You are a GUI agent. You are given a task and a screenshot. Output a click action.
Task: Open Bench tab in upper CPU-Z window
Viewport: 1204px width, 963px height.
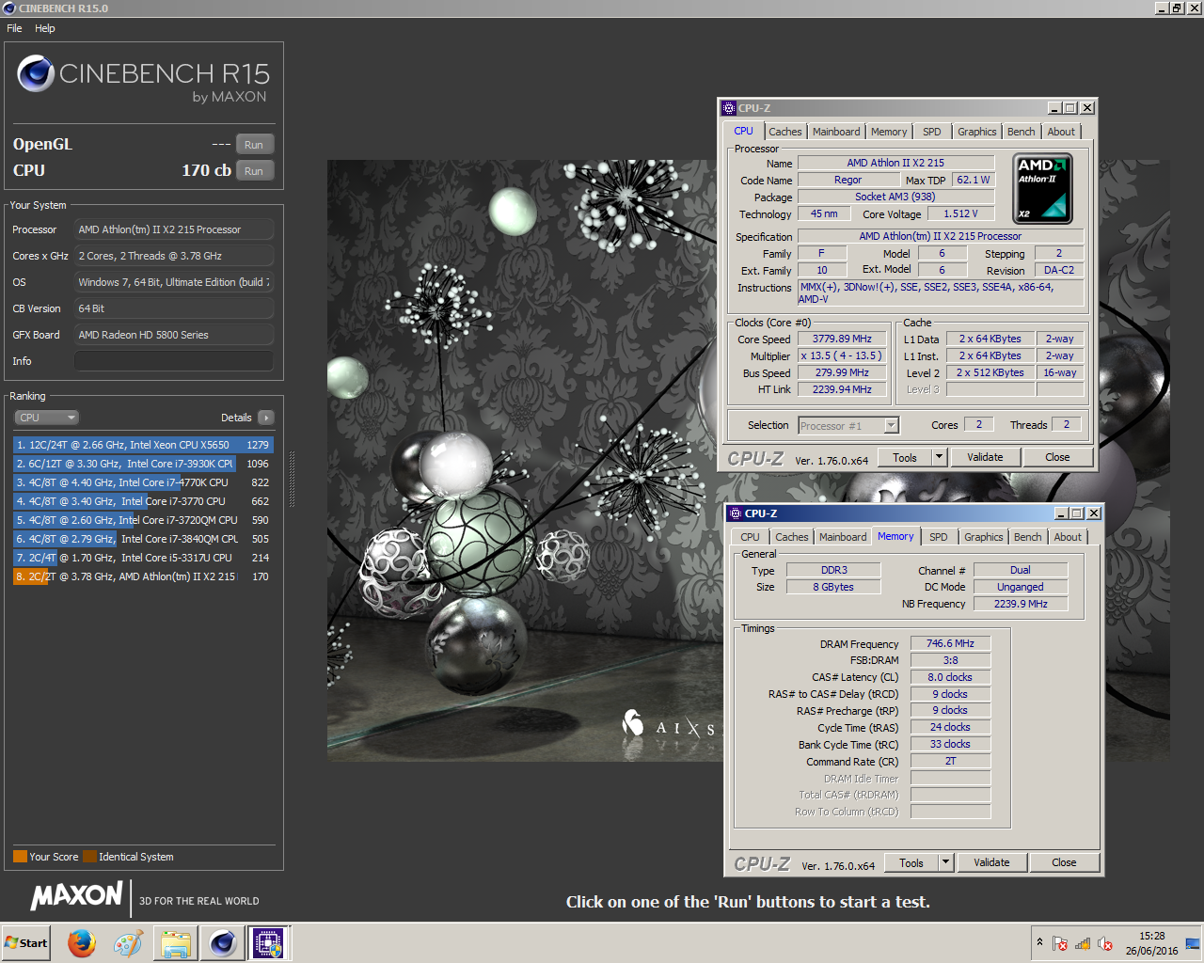1021,132
